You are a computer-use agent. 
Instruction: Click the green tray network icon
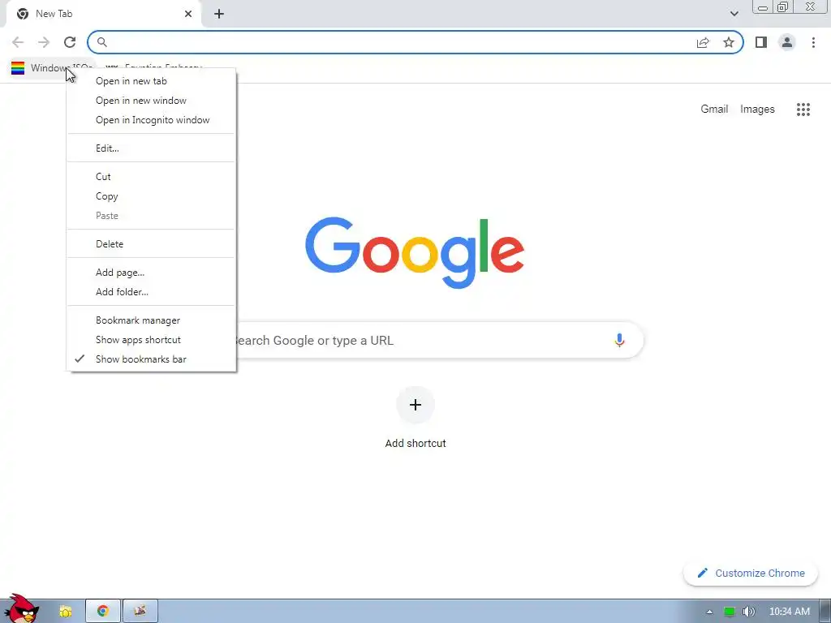[x=730, y=612]
